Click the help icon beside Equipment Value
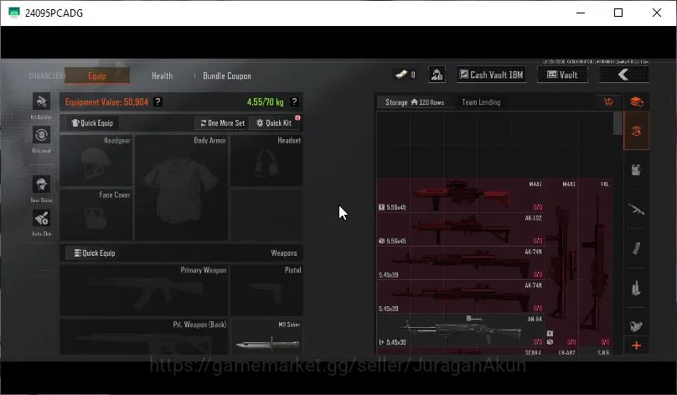Image resolution: width=677 pixels, height=395 pixels. [158, 102]
